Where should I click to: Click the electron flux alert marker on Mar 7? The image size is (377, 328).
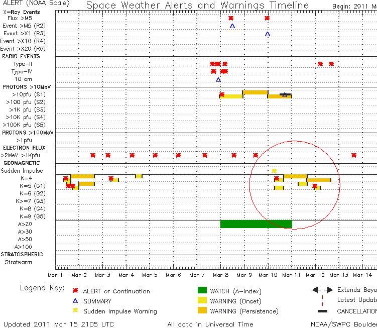[x=205, y=155]
